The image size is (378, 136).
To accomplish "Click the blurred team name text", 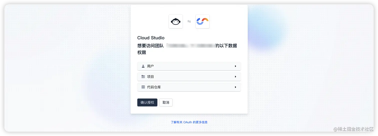I will click(x=190, y=46).
